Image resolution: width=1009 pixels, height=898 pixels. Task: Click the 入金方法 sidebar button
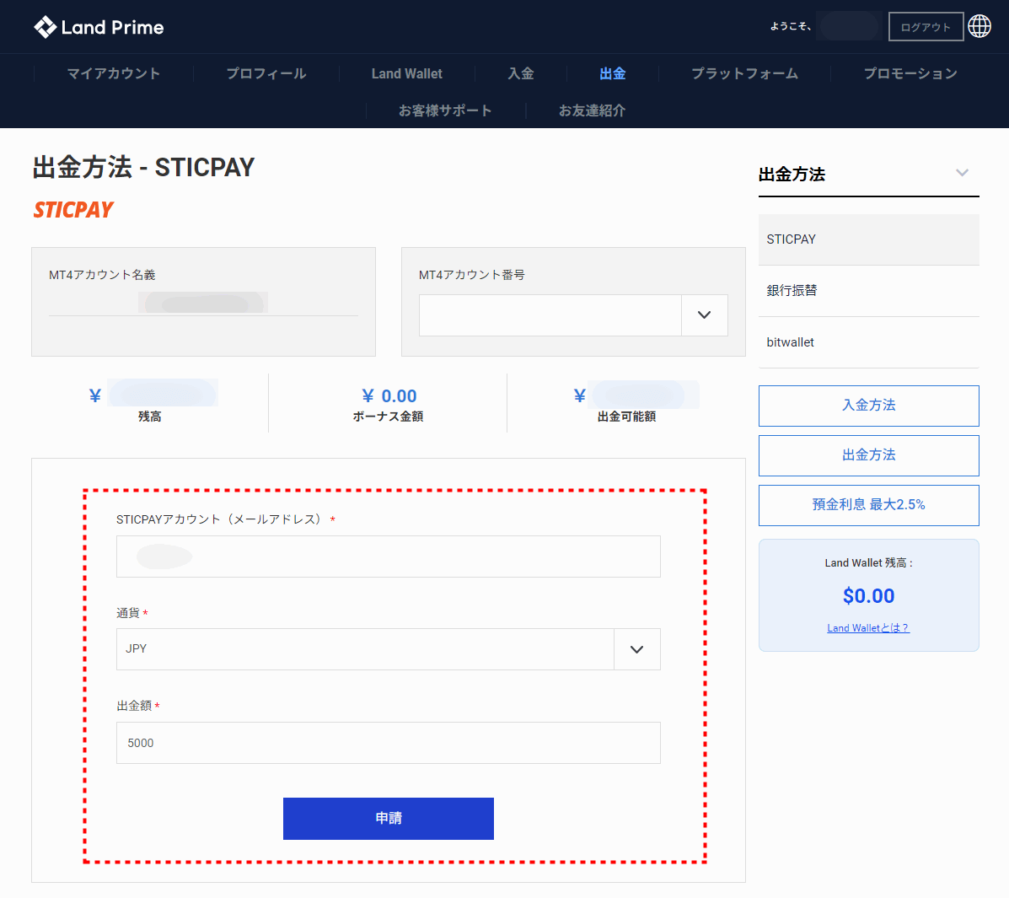pos(869,406)
